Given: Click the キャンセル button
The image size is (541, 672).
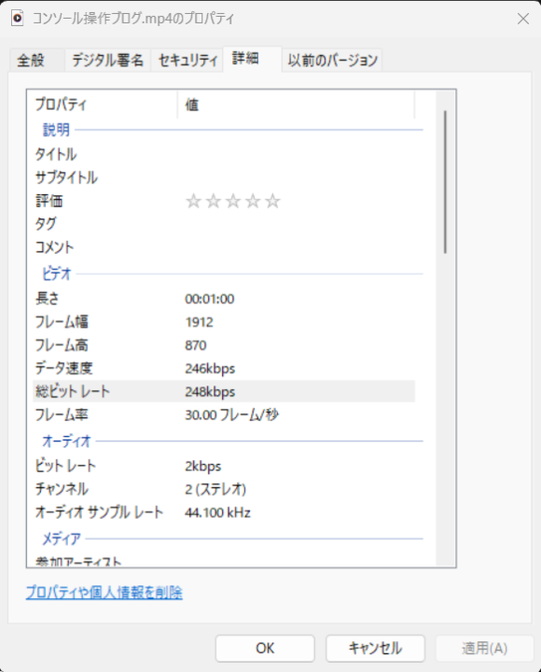Looking at the screenshot, I should click(375, 648).
